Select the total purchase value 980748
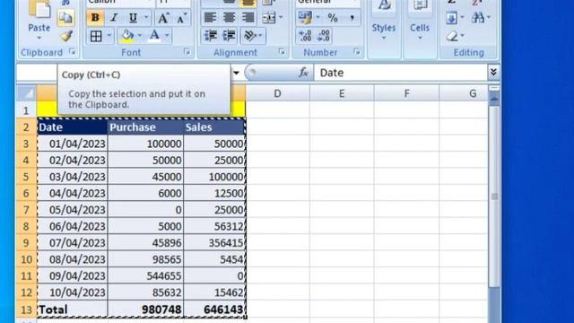Image resolution: width=574 pixels, height=323 pixels. [x=145, y=310]
